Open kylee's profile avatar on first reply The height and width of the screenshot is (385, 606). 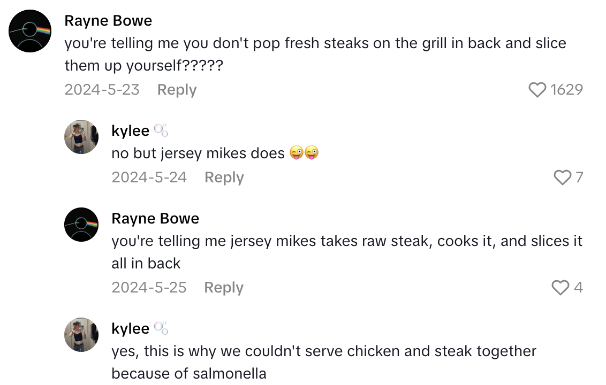[81, 137]
